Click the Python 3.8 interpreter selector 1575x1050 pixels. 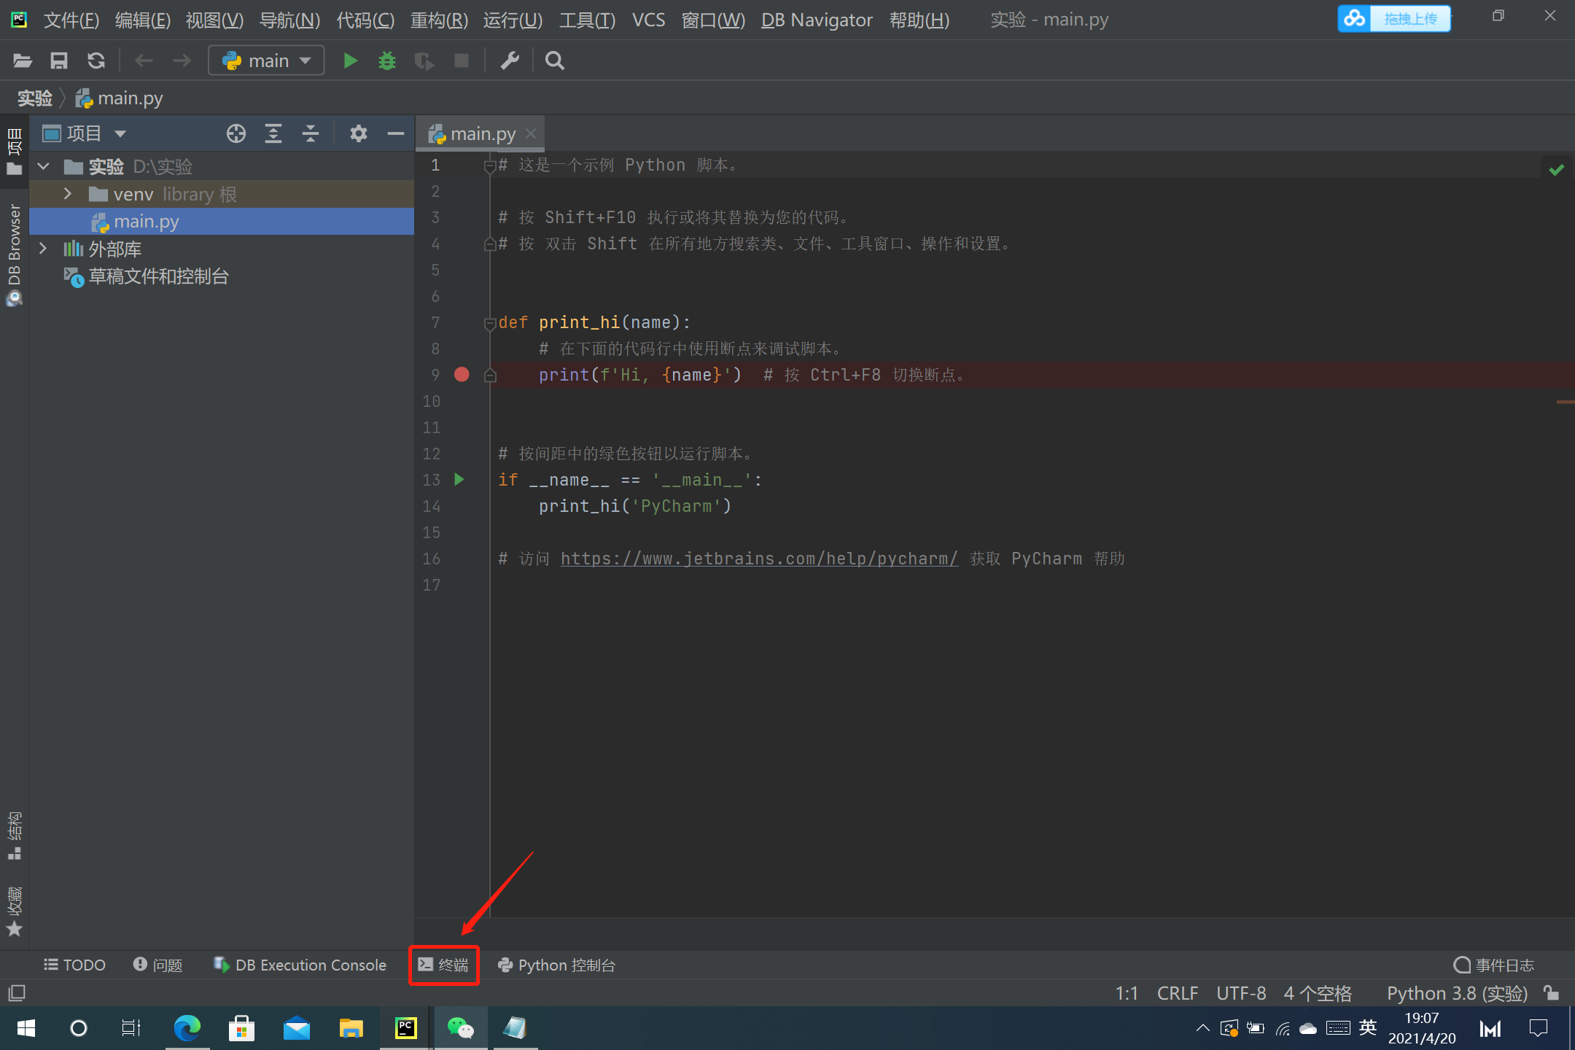point(1456,993)
